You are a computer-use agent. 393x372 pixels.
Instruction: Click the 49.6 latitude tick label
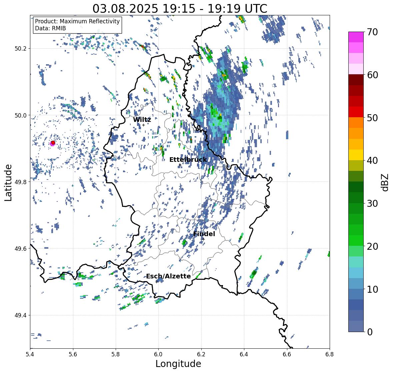pyautogui.click(x=21, y=249)
